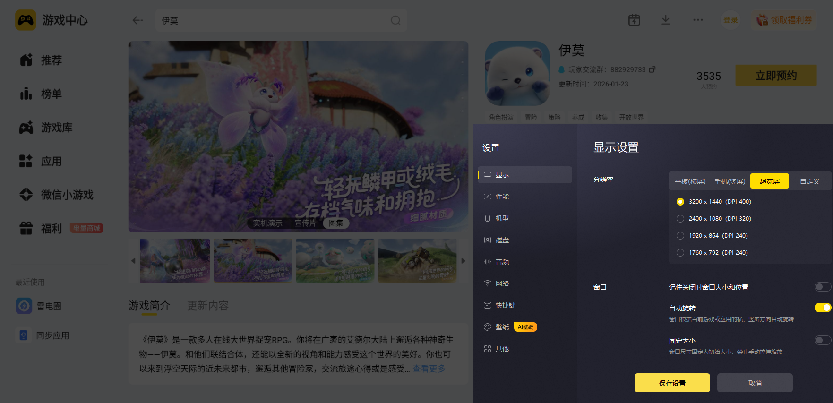The height and width of the screenshot is (403, 833).
Task: Select 音频 settings category
Action: tap(525, 262)
